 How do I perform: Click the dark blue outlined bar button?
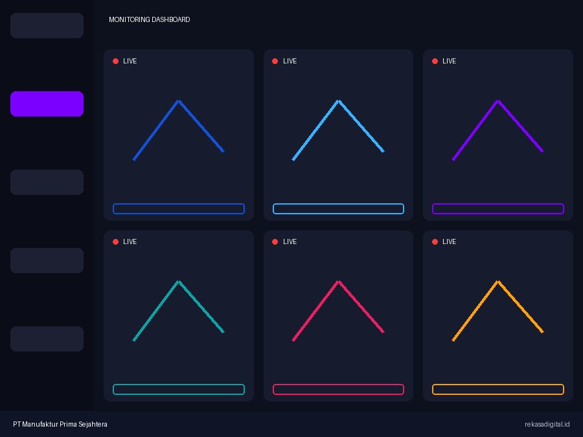pos(179,209)
